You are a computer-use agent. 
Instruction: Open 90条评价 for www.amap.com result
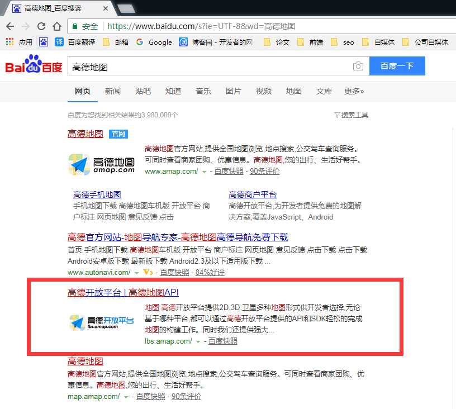[x=265, y=171]
